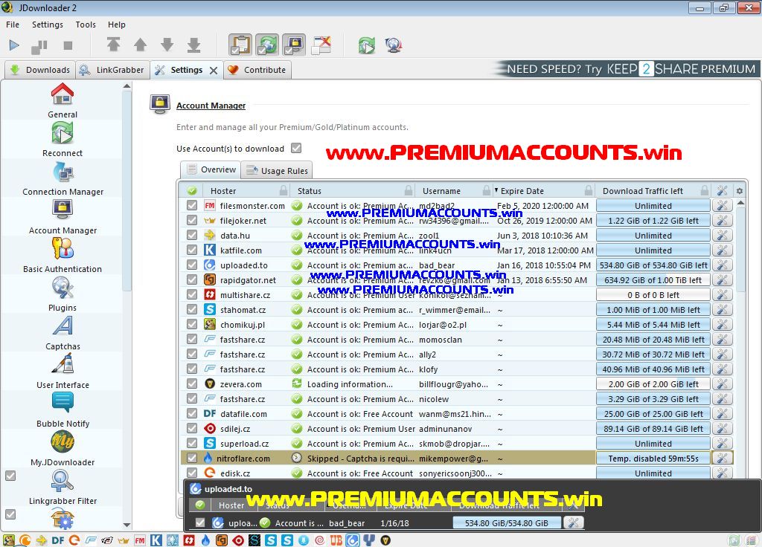
Task: Toggle auto reconnect toolbar icon
Action: point(267,45)
